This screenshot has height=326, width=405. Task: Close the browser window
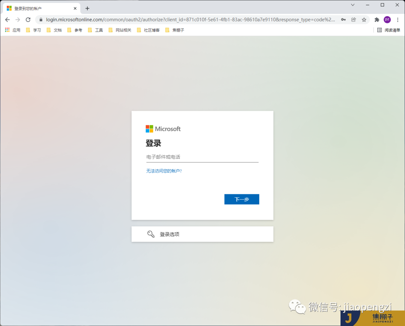point(397,5)
